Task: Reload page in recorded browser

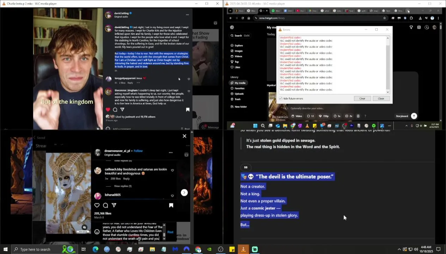Action: [x=243, y=18]
